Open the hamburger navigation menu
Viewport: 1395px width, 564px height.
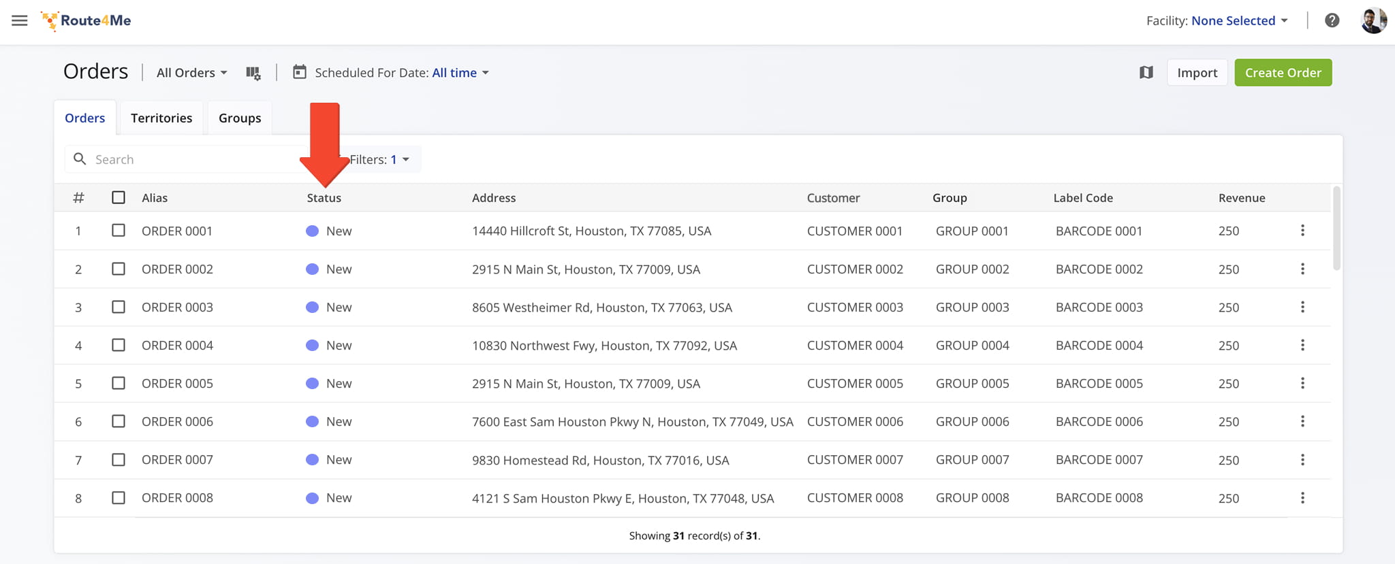20,20
